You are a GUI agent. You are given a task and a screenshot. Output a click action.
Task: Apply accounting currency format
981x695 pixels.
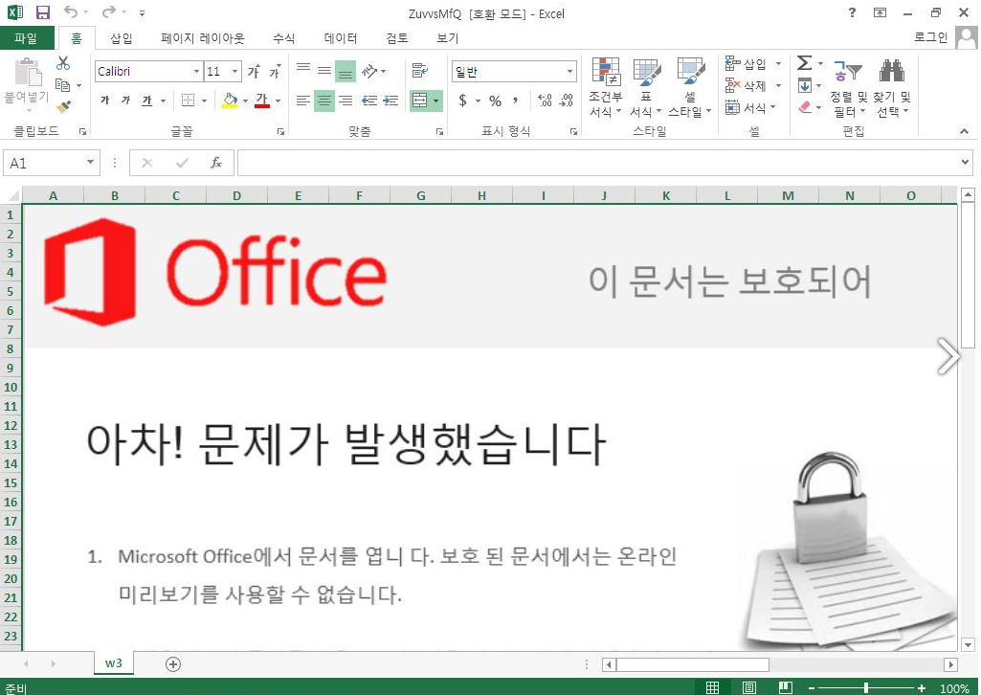(x=462, y=101)
